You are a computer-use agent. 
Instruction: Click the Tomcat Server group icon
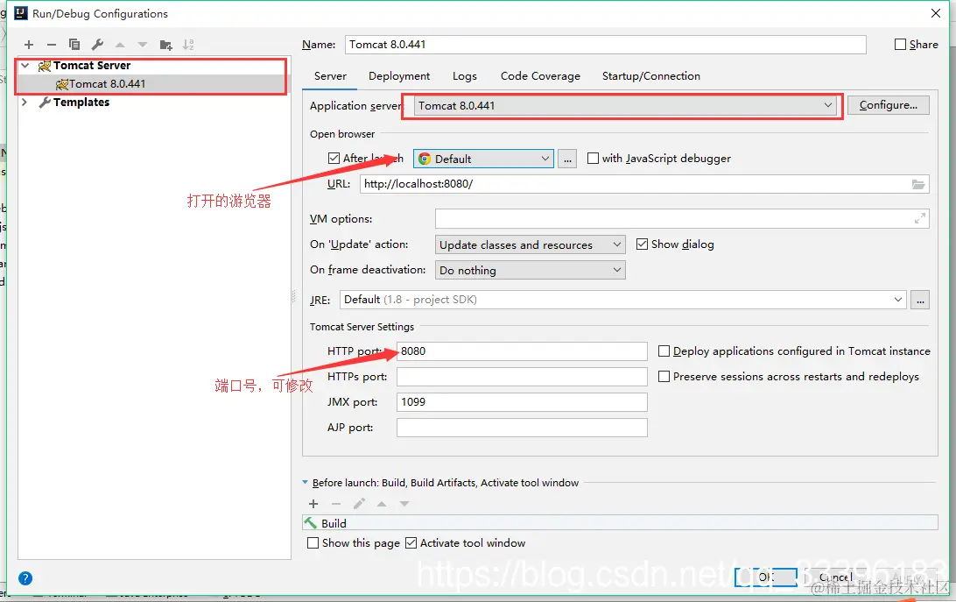point(45,66)
